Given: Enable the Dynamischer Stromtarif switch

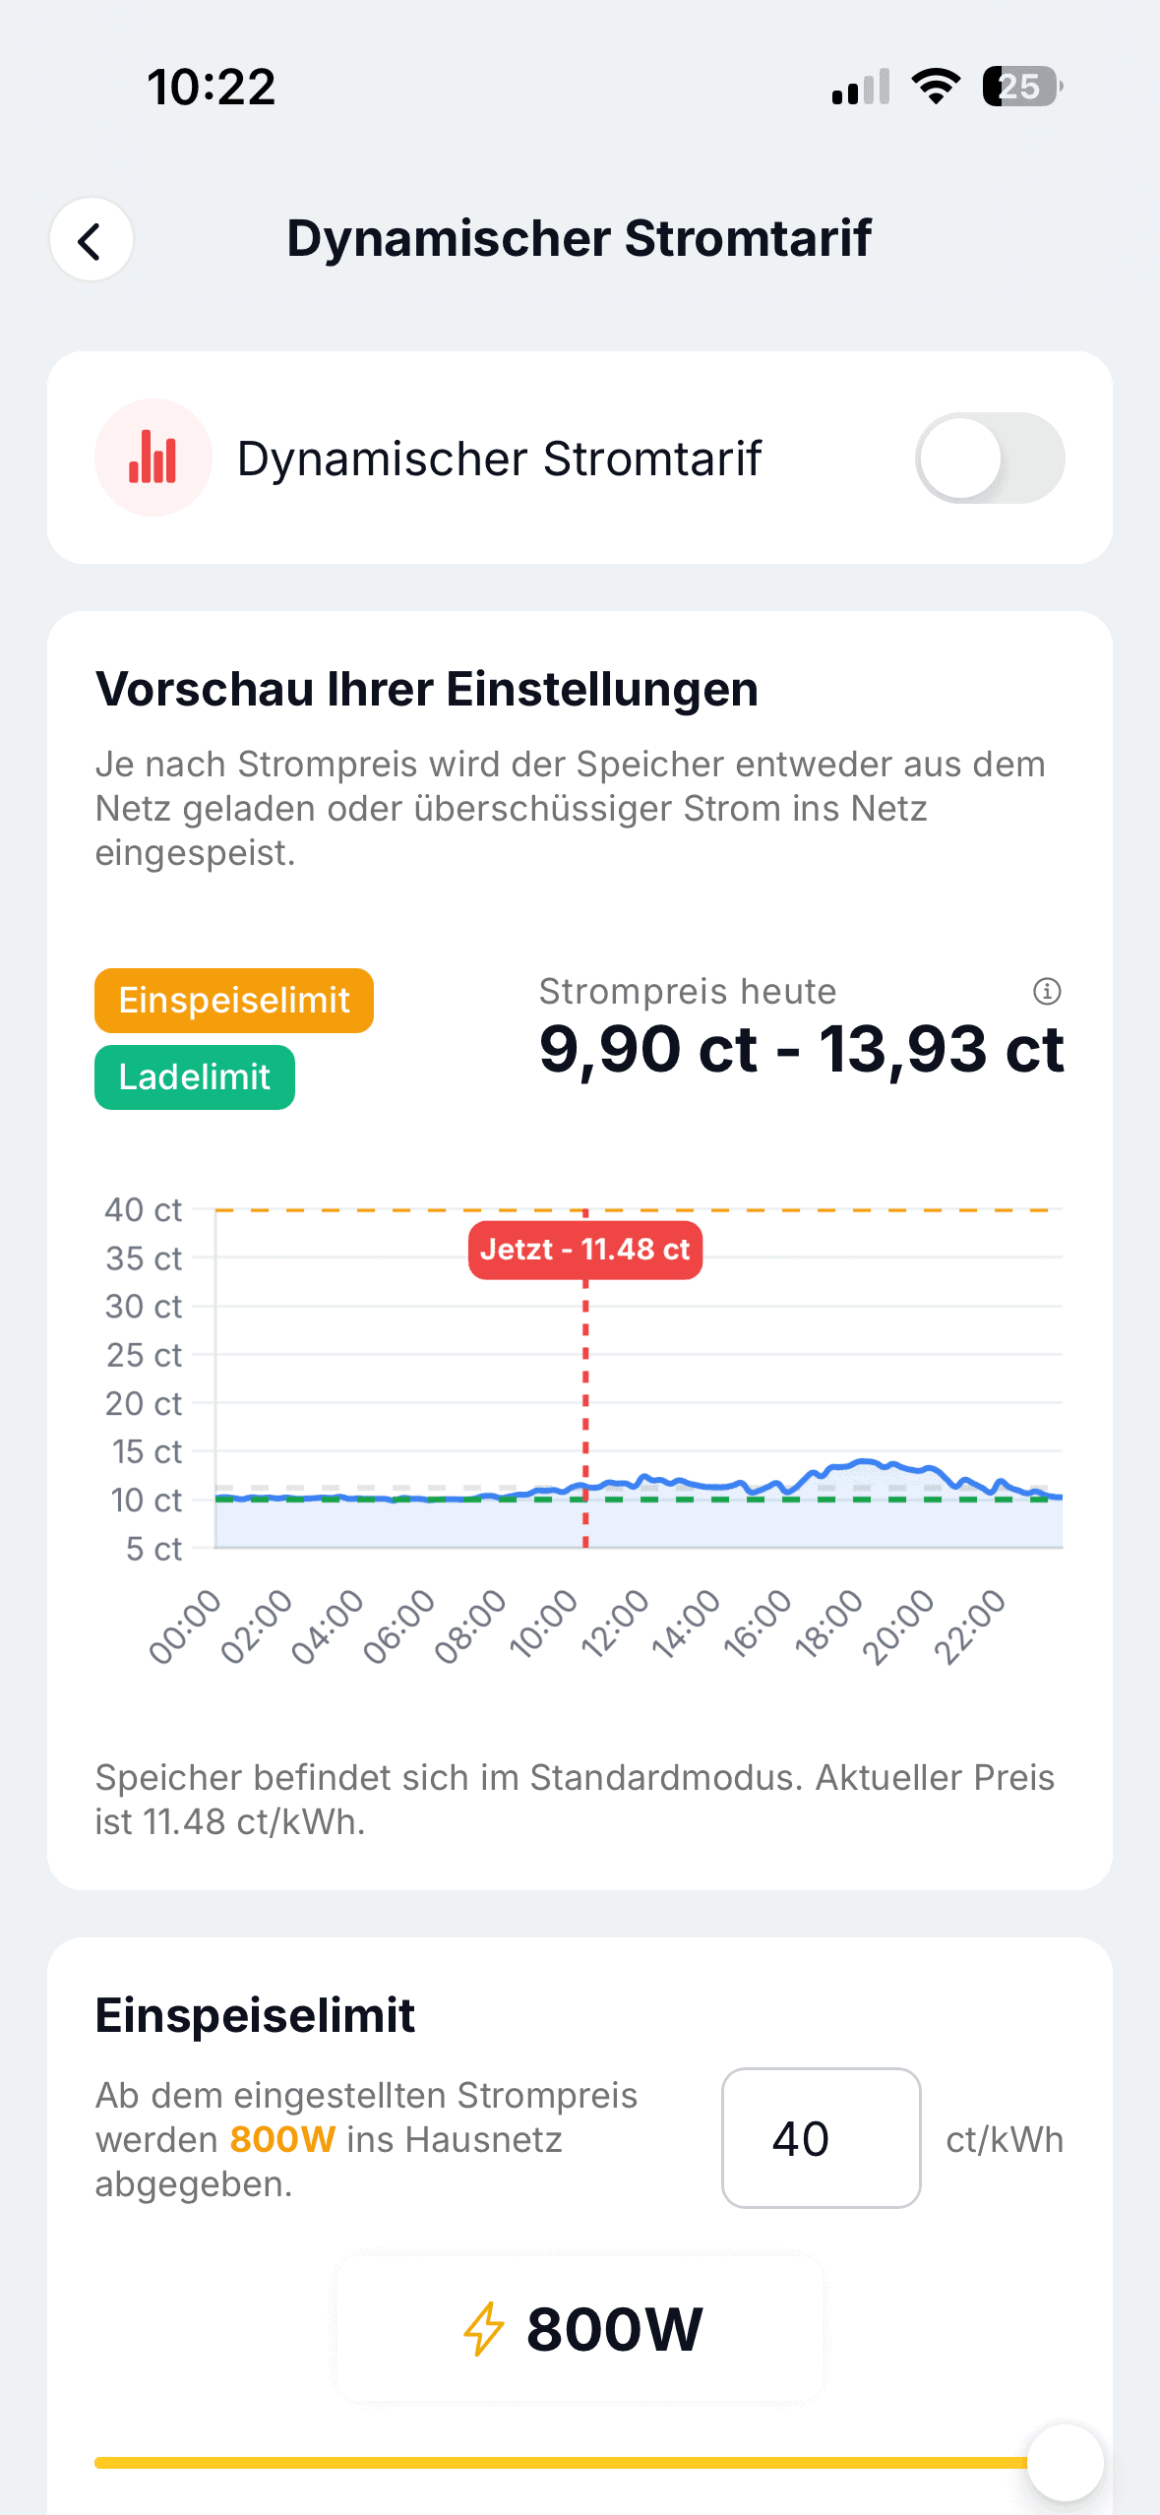Looking at the screenshot, I should (x=989, y=459).
